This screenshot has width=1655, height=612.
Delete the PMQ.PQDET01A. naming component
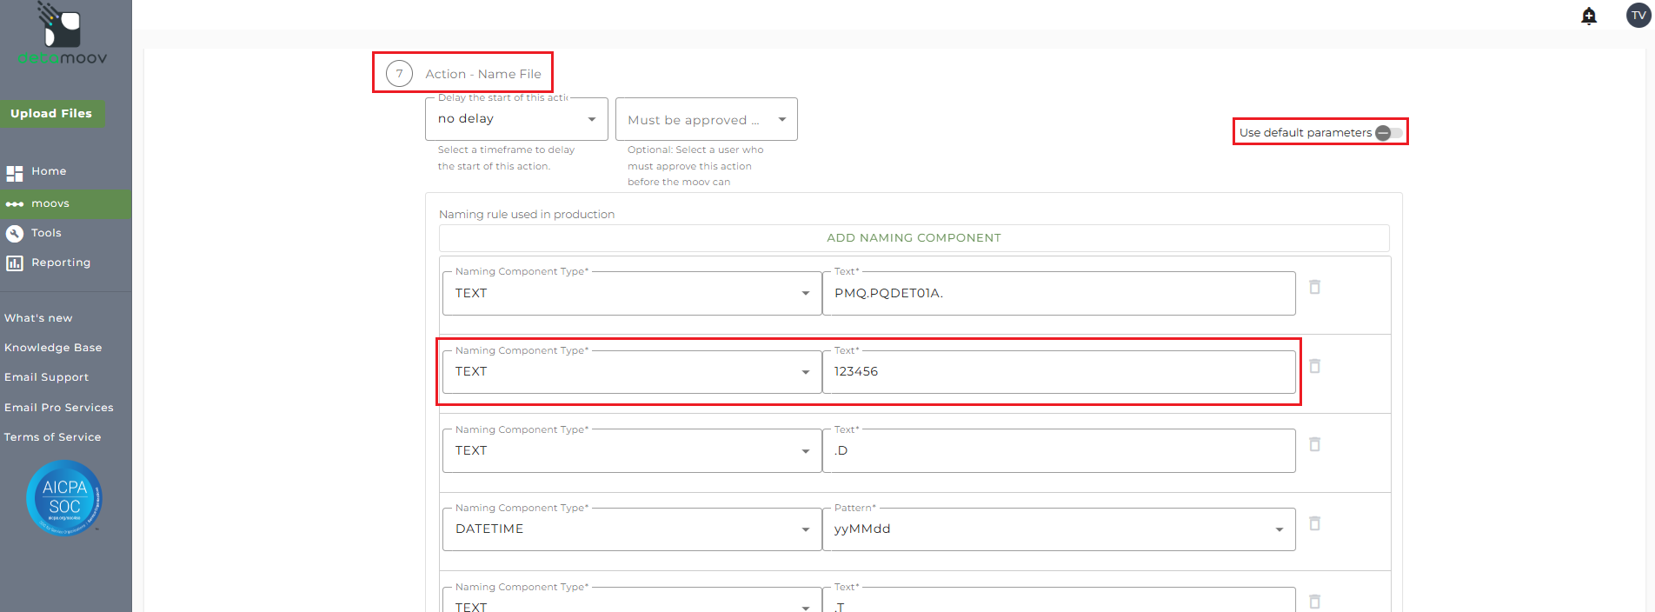point(1315,287)
